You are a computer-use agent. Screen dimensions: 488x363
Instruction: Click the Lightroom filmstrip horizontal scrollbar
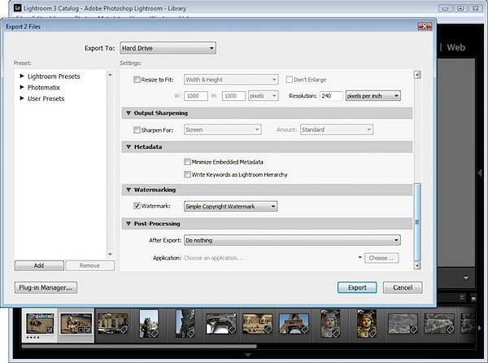[x=139, y=346]
